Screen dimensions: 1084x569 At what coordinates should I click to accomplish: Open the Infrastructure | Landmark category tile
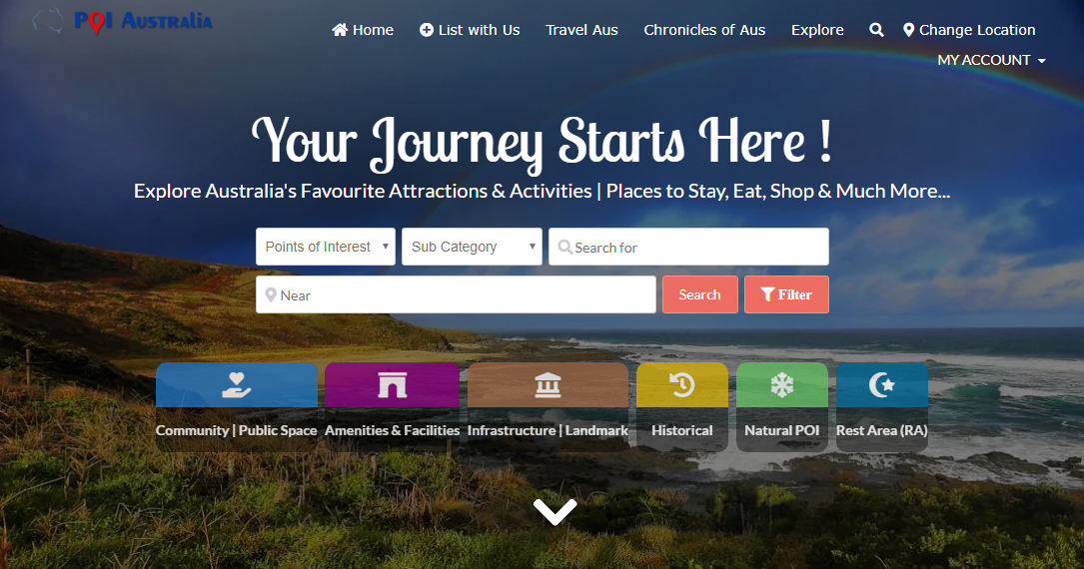tap(547, 406)
